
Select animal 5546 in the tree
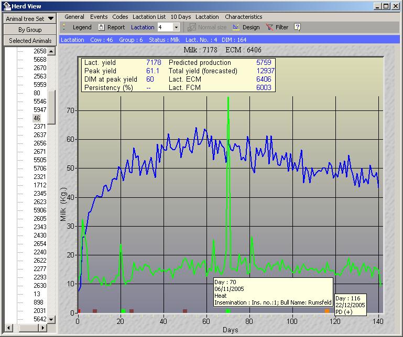click(x=40, y=102)
